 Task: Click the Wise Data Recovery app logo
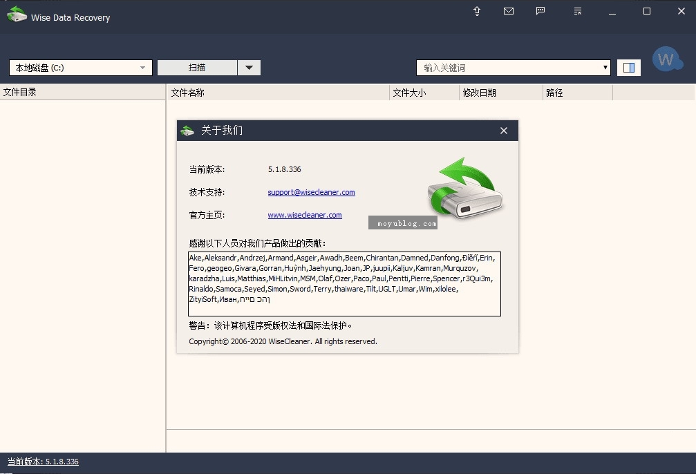(17, 15)
